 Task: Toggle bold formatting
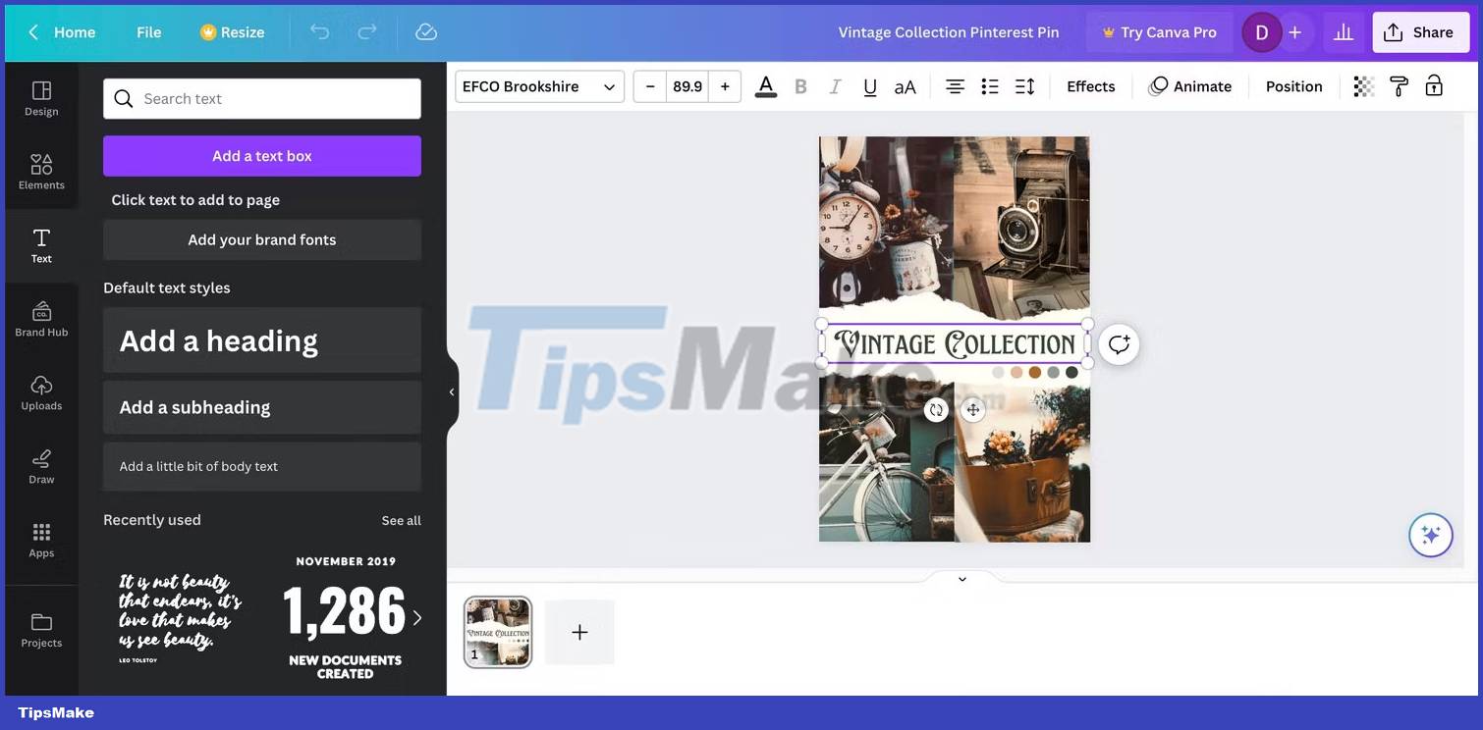(x=799, y=85)
